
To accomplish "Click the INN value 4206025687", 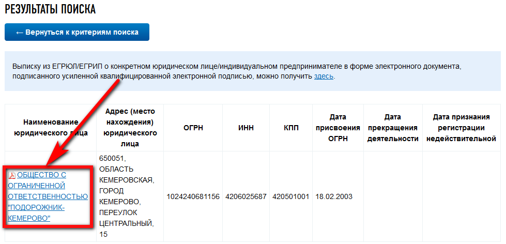I will tap(246, 197).
